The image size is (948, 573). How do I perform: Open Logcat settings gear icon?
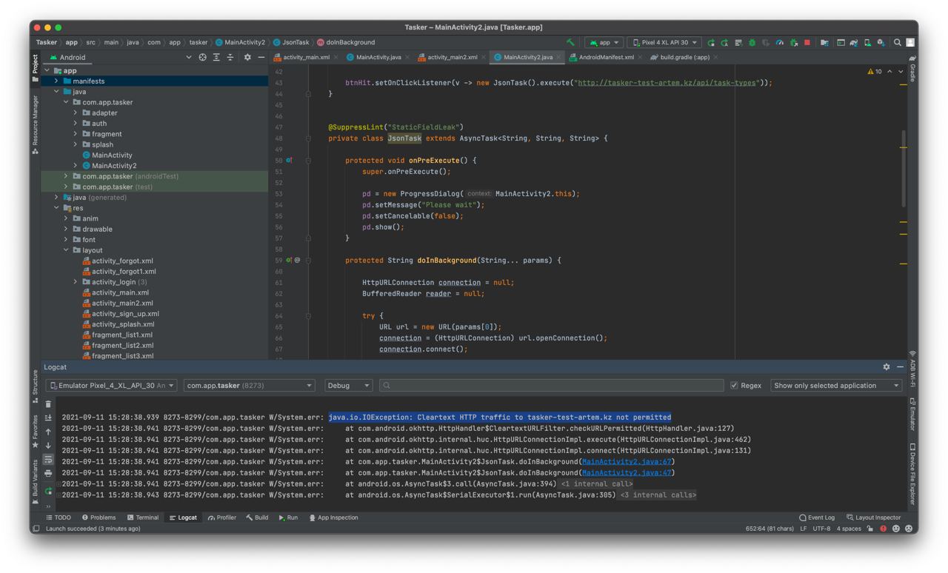pyautogui.click(x=886, y=367)
